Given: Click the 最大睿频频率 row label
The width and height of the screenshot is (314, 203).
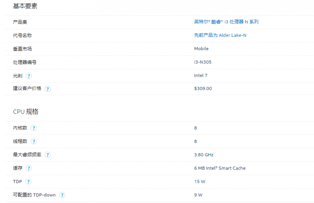Looking at the screenshot, I should [x=27, y=155].
